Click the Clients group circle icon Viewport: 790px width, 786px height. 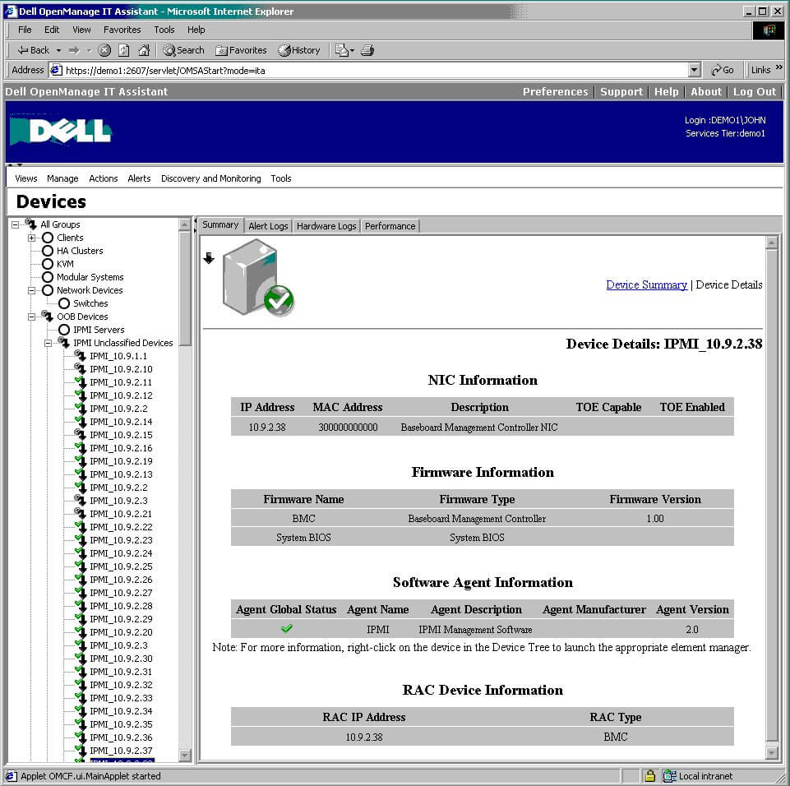48,238
